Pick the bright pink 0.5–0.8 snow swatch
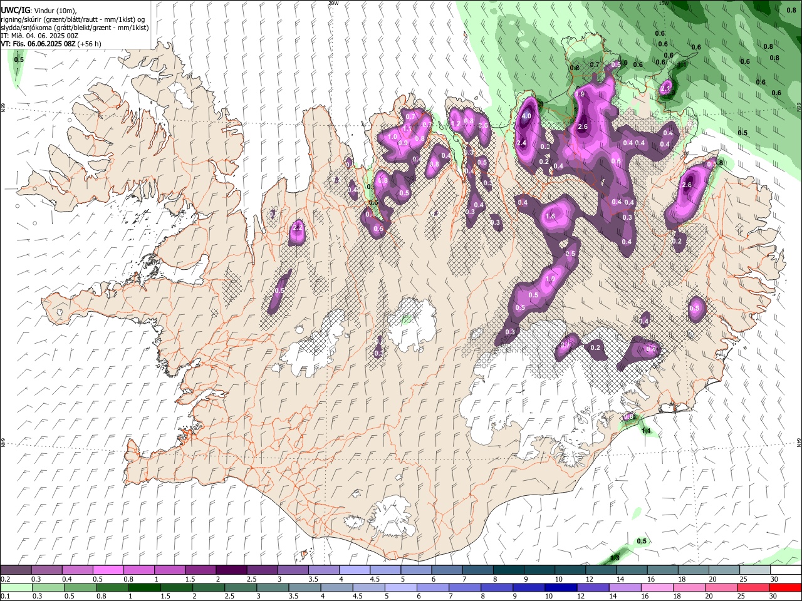The width and height of the screenshot is (802, 601). click(x=108, y=570)
